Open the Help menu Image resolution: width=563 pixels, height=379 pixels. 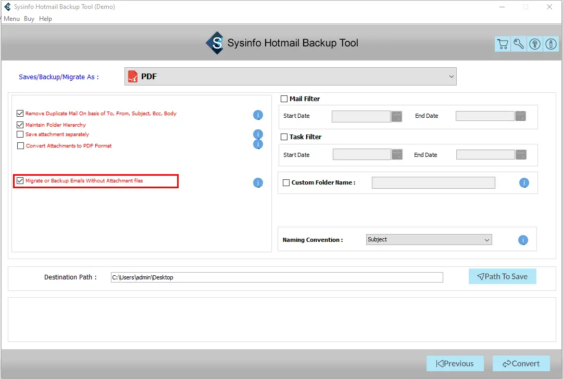click(45, 19)
